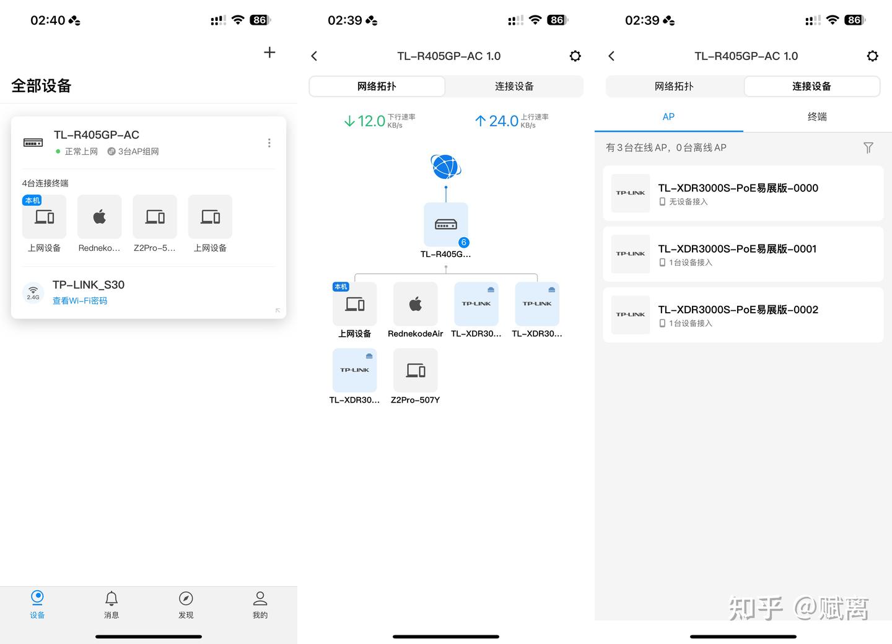This screenshot has width=892, height=644.
Task: Select the router icon on the TL-R405GP-AC card
Action: pos(33,142)
